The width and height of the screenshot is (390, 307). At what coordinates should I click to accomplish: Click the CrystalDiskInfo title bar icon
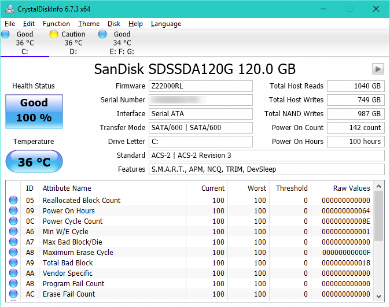click(10, 9)
